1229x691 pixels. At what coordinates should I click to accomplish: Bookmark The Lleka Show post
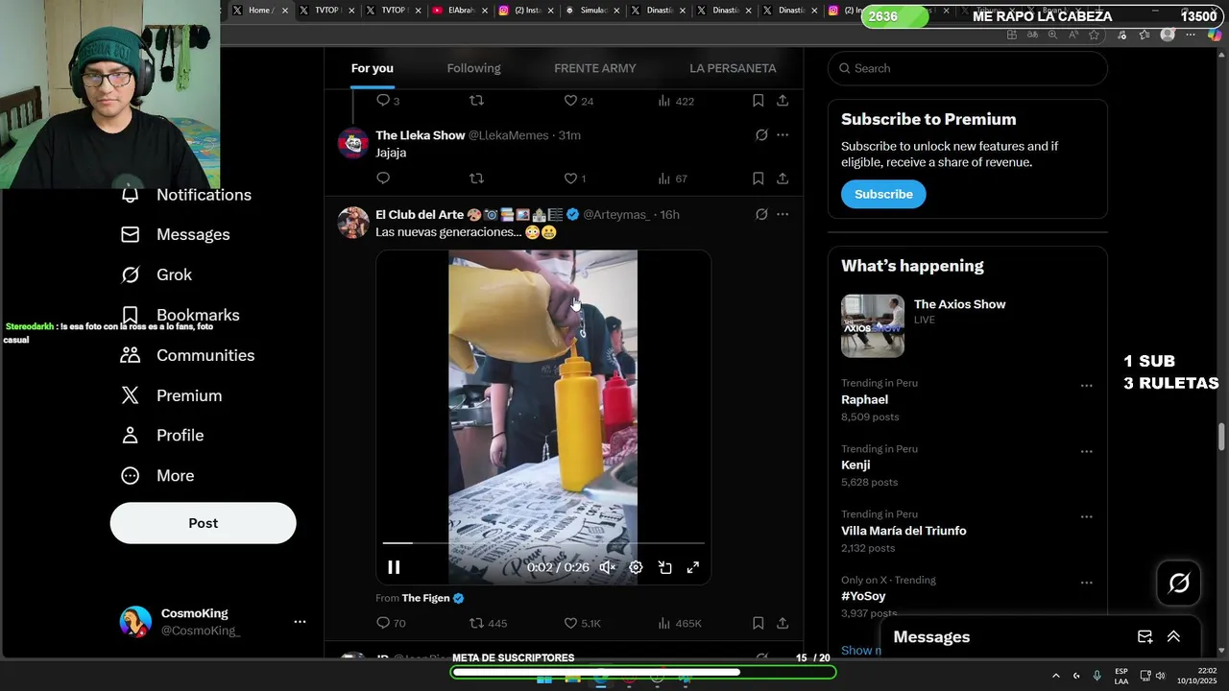(x=758, y=179)
